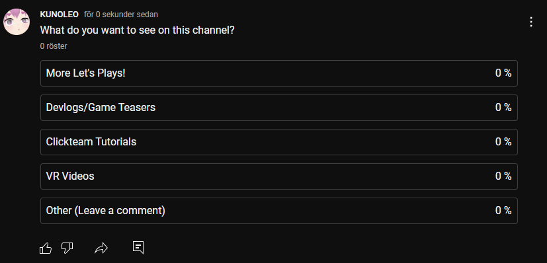Vote for More Let's Plays!
The width and height of the screenshot is (547, 263).
(278, 73)
